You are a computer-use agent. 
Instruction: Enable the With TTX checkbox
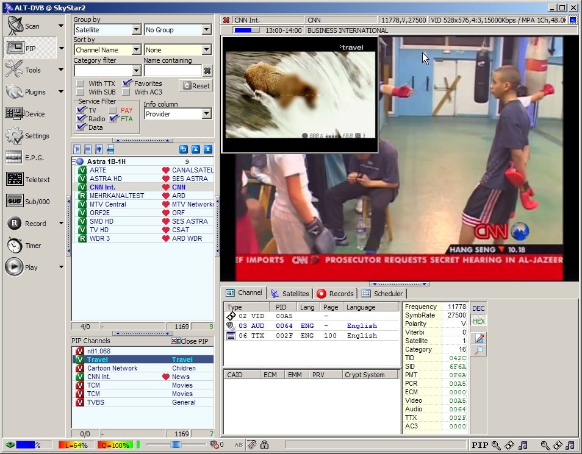(80, 83)
